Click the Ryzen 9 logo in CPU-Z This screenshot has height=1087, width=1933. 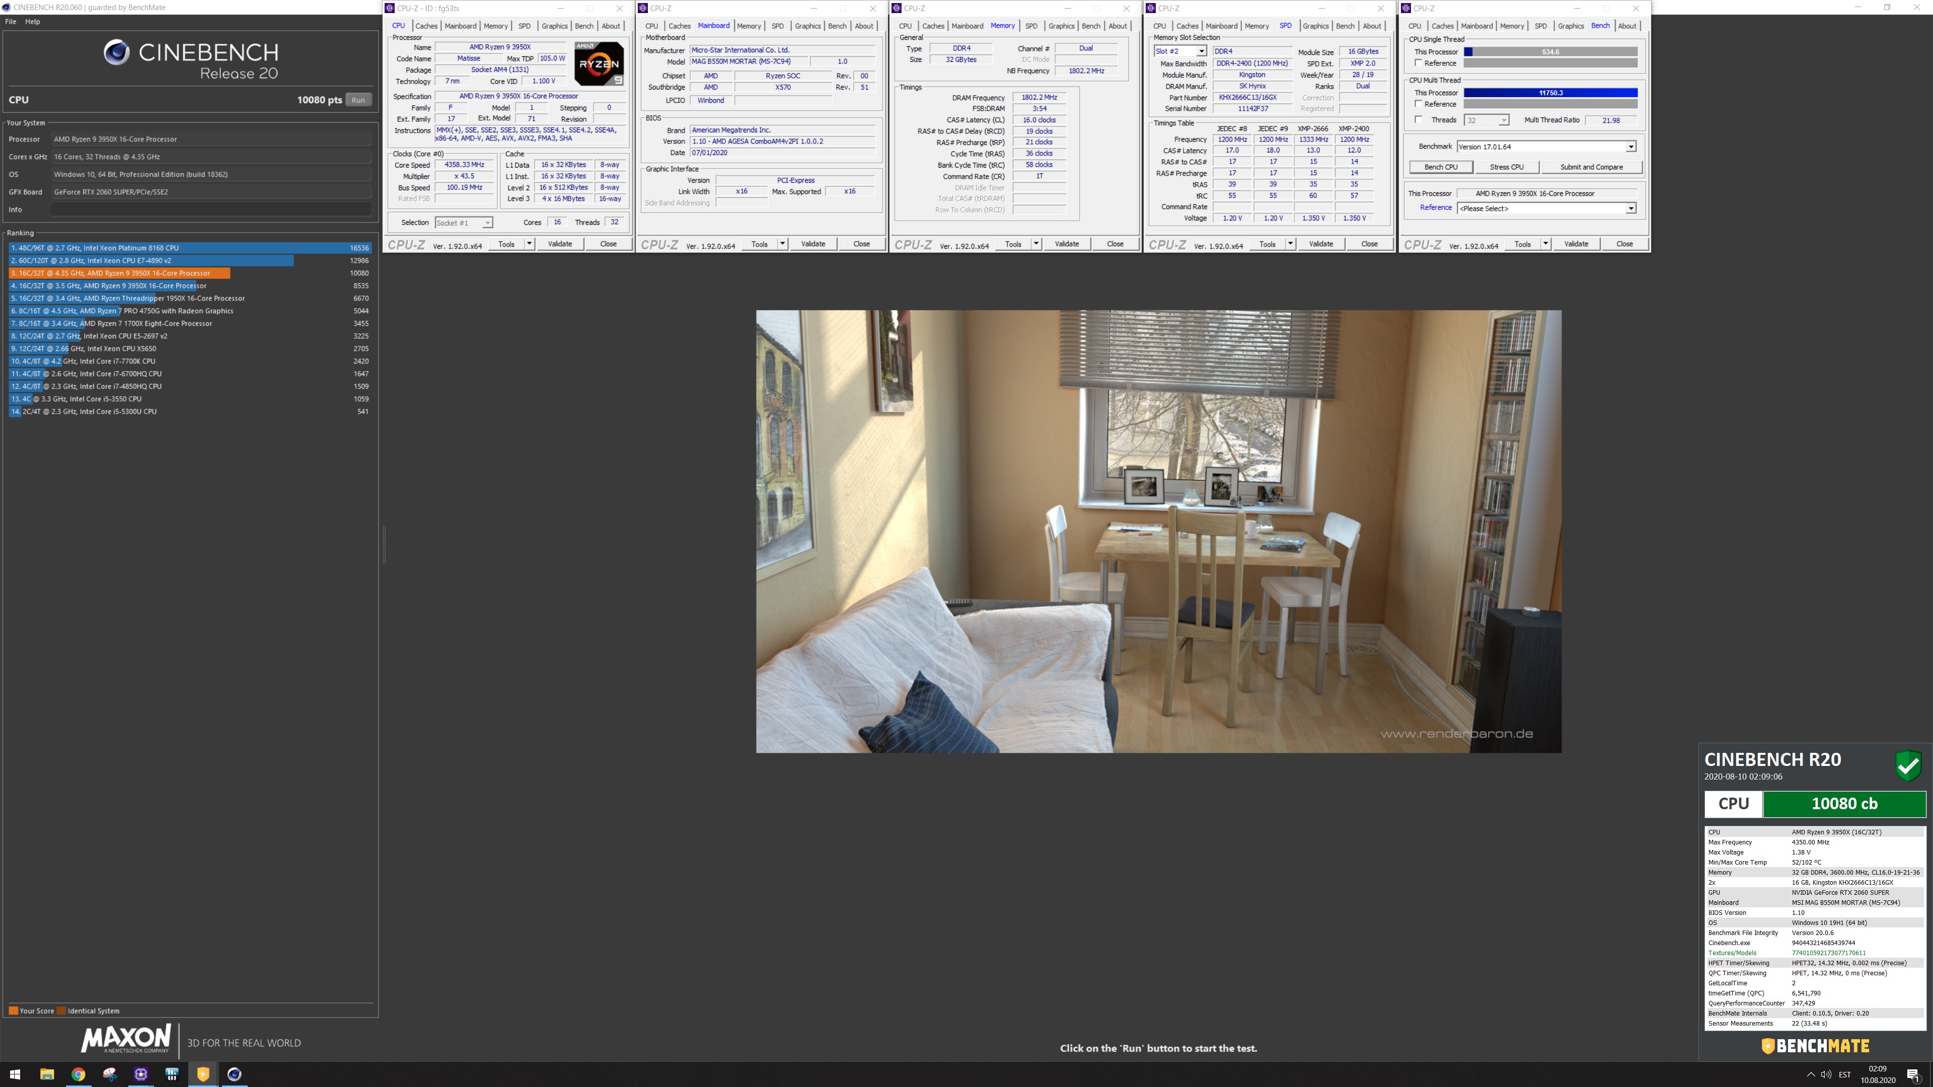pos(599,64)
